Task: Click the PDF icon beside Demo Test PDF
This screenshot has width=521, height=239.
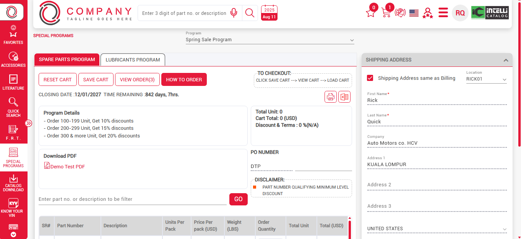Action: coord(47,165)
